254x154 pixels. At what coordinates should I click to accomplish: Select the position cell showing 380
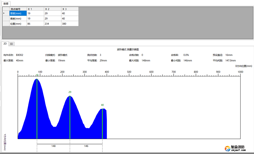pos(70,24)
